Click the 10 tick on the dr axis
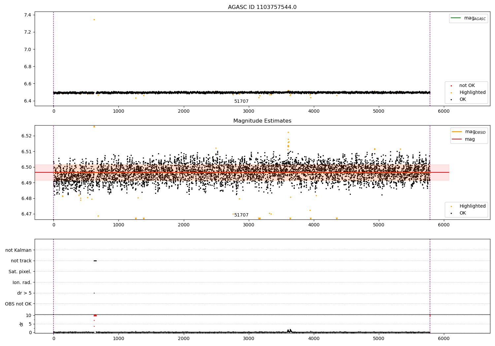Viewport: 495px width, 346px height. click(x=29, y=315)
